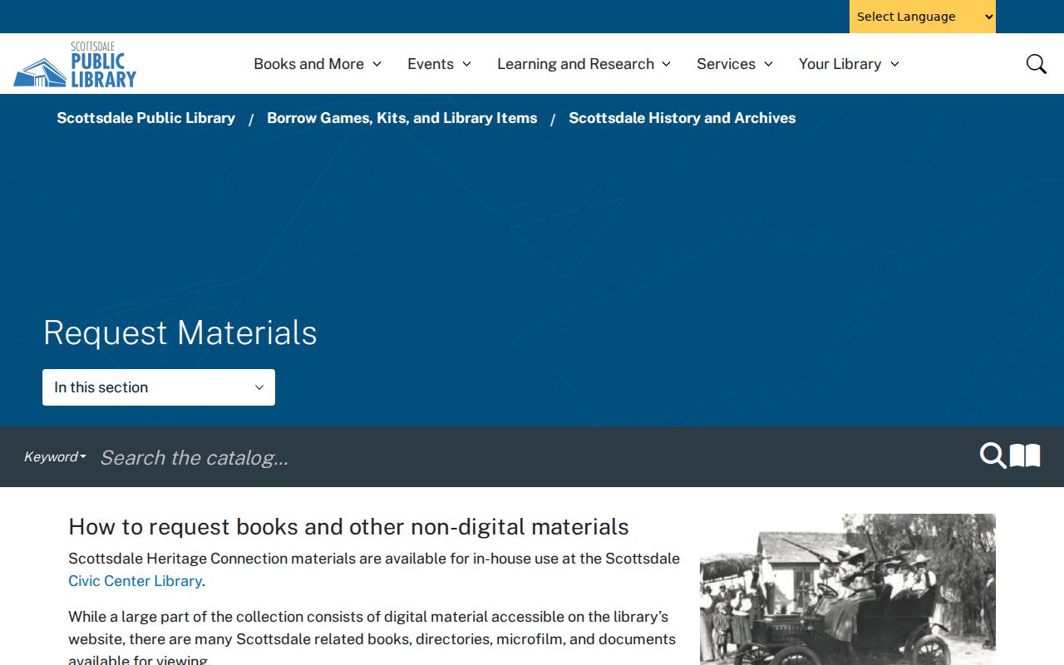Focus the Search the catalog field
The height and width of the screenshot is (665, 1064).
click(x=532, y=457)
